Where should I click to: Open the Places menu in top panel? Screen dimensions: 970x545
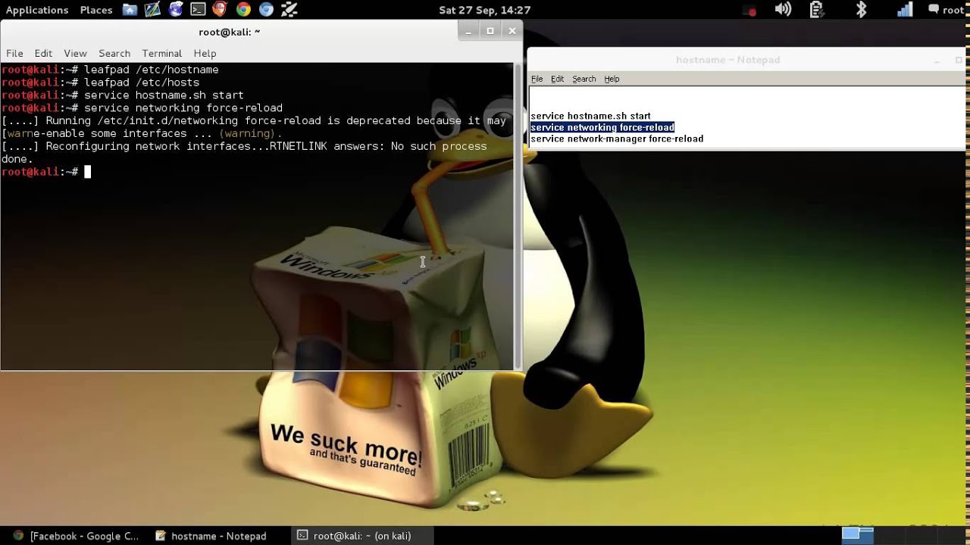(96, 10)
